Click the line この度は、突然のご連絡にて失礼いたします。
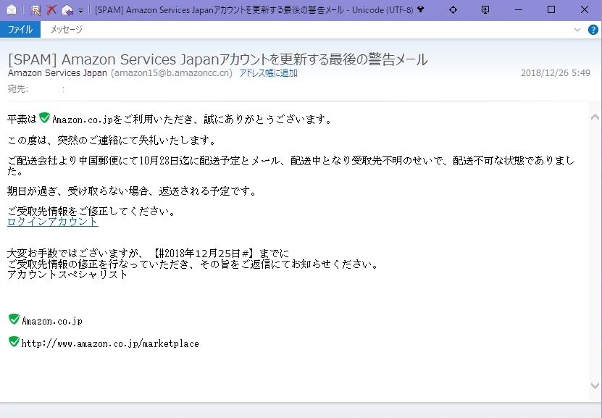This screenshot has height=418, width=602. [x=112, y=141]
